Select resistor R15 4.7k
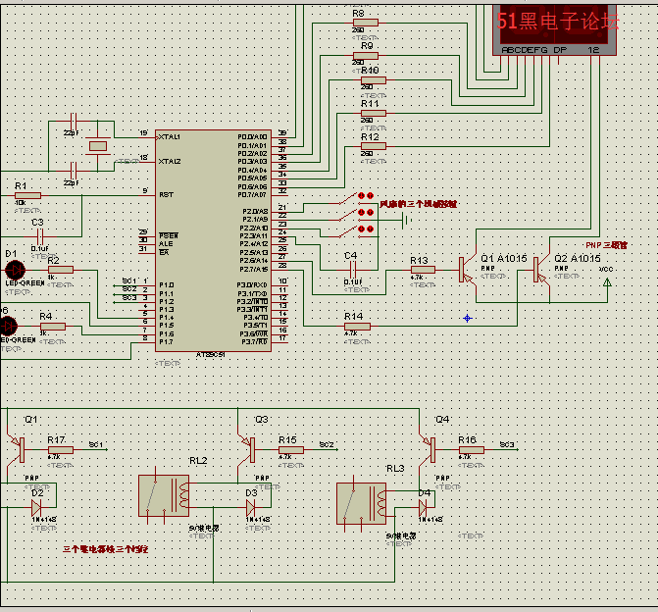 [291, 450]
